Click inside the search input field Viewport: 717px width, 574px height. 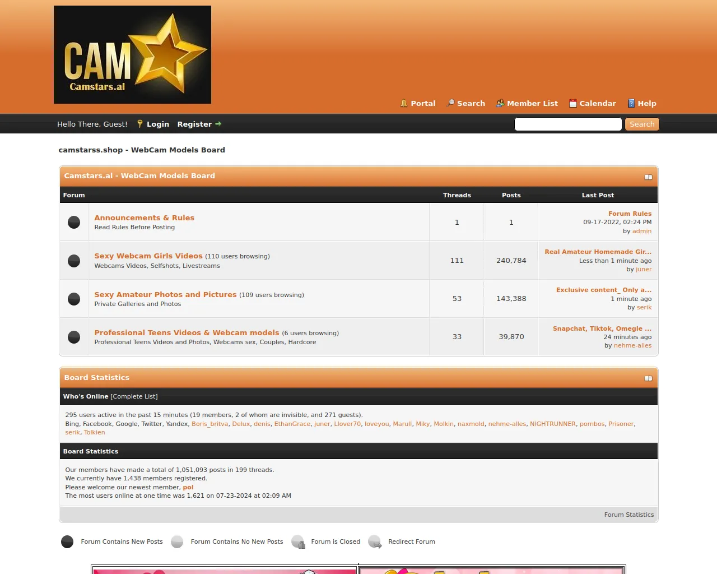[567, 124]
